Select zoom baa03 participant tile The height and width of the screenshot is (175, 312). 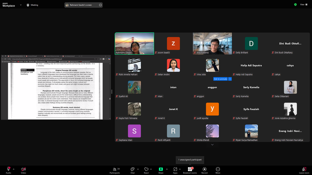tap(174, 43)
